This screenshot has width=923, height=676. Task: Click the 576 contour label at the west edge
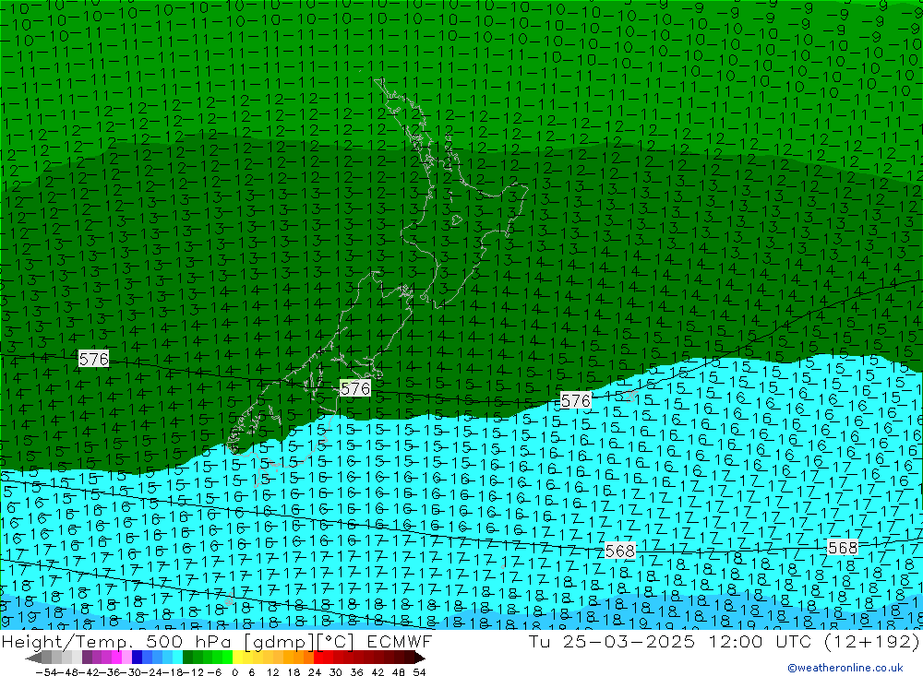tap(93, 359)
